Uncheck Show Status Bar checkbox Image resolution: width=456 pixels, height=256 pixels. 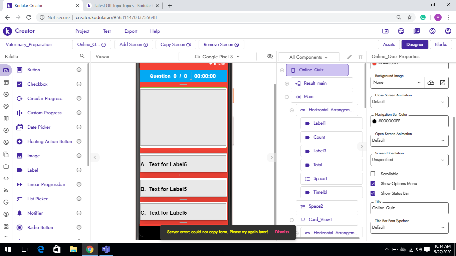coord(373,193)
